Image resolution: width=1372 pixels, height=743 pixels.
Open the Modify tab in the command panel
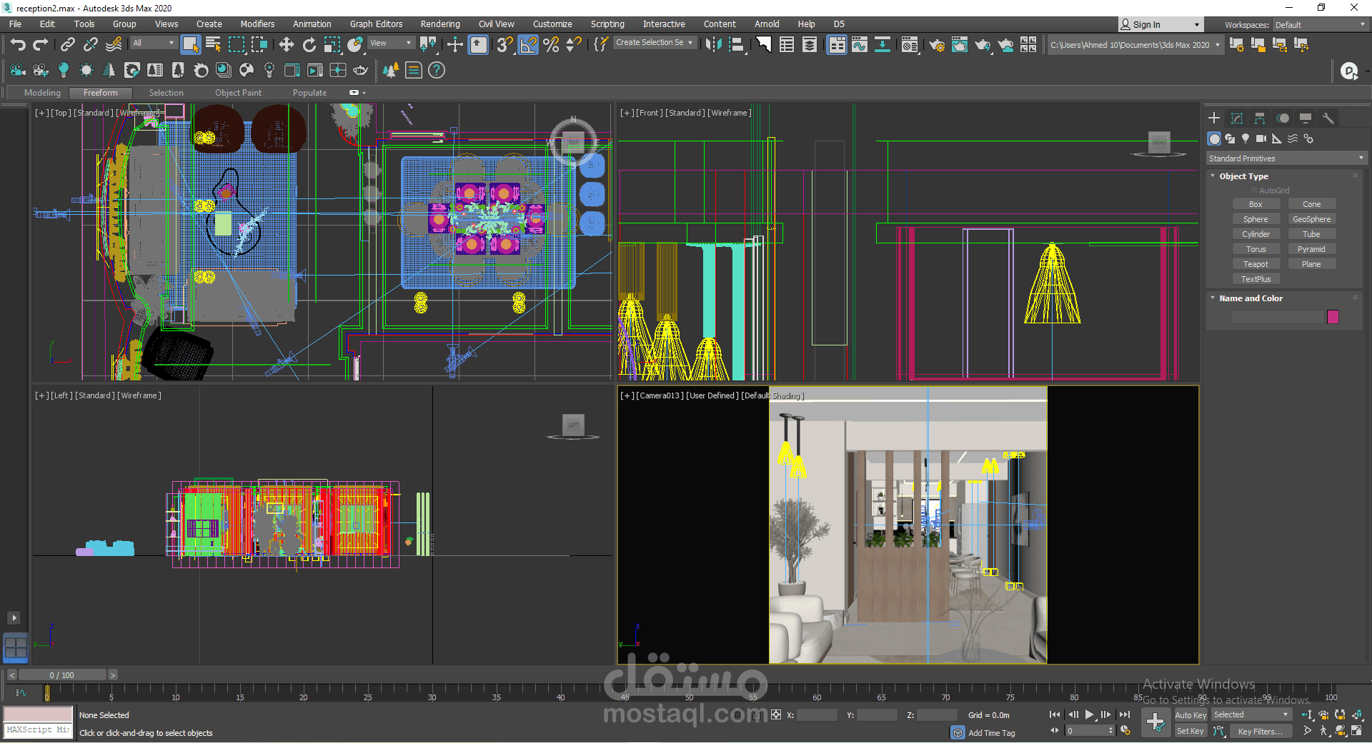(1237, 118)
